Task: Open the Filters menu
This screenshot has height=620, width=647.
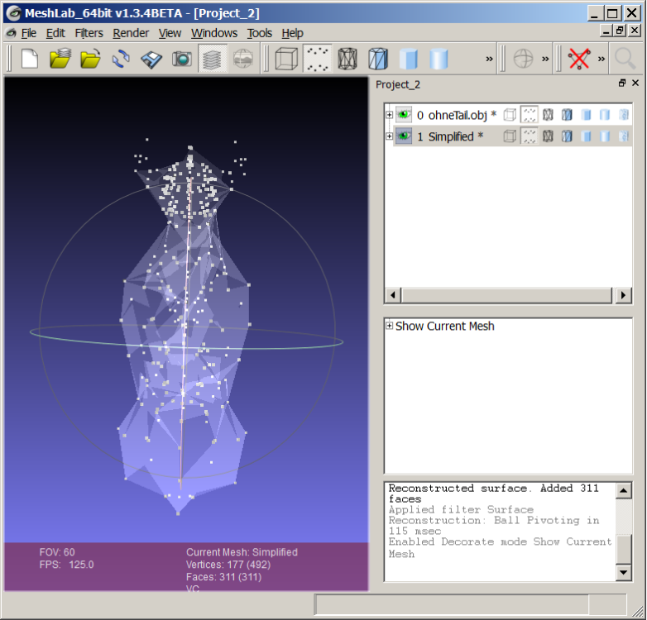Action: click(x=89, y=33)
